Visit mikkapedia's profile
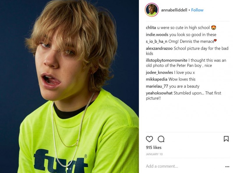Viewport: 233px width, 173px height. click(x=156, y=79)
